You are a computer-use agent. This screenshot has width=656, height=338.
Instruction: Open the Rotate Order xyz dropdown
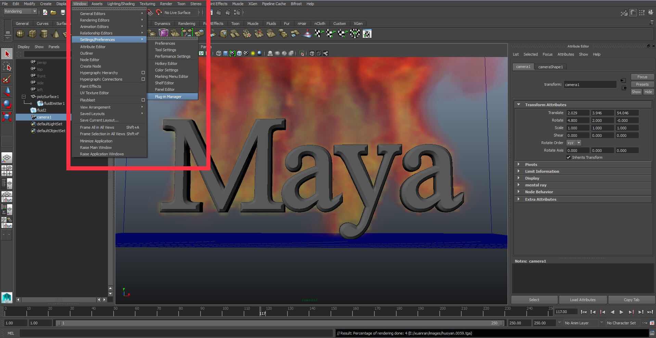(x=574, y=143)
